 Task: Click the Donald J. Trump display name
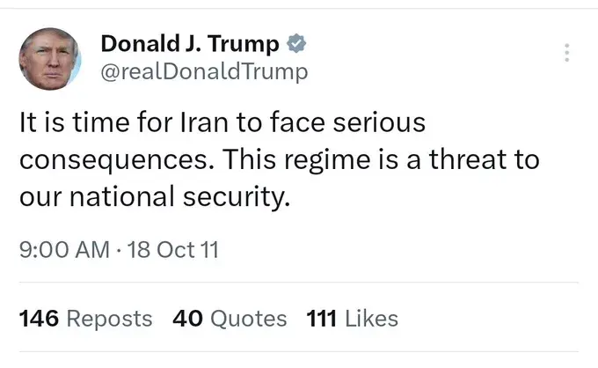coord(191,43)
